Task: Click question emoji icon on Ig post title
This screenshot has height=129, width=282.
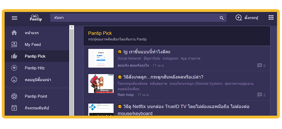Action: [x=119, y=52]
